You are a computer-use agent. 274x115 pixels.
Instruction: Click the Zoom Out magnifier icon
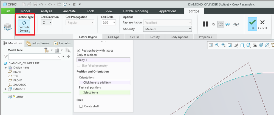[x=223, y=45]
